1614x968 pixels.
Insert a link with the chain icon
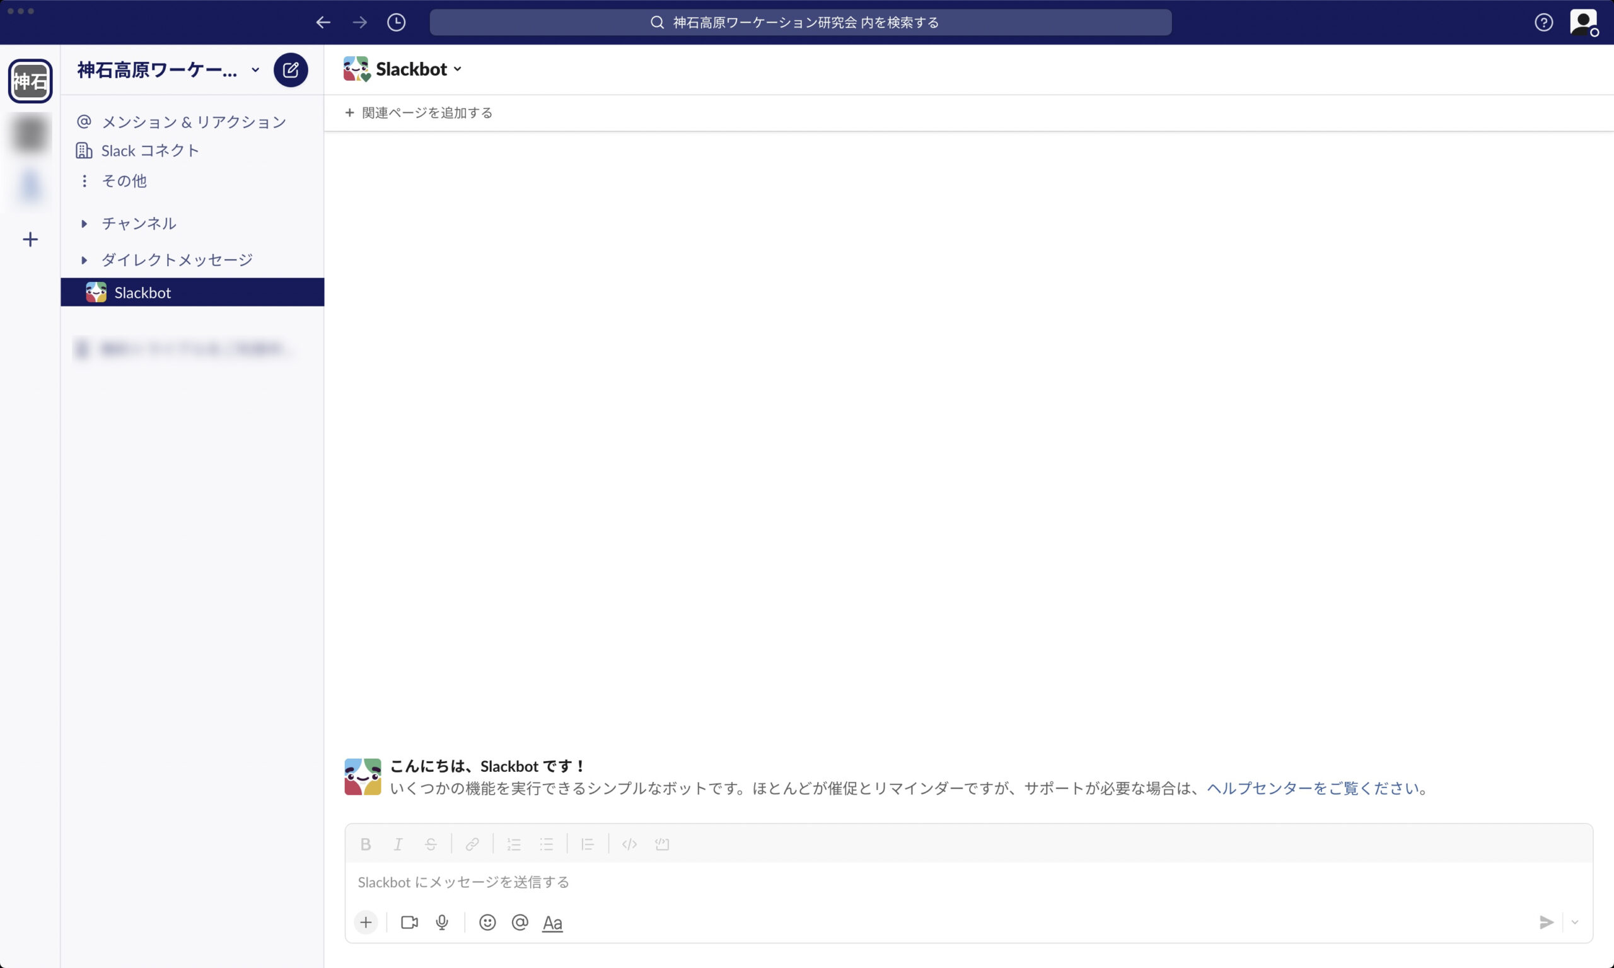tap(472, 844)
